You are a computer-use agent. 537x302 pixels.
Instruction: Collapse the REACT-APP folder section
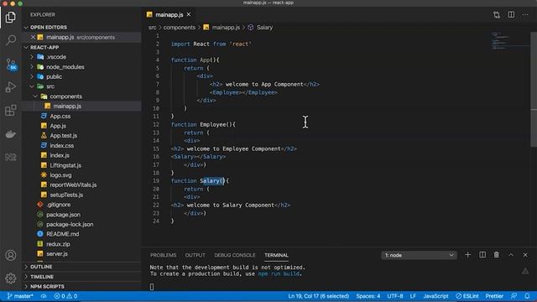(x=81, y=47)
